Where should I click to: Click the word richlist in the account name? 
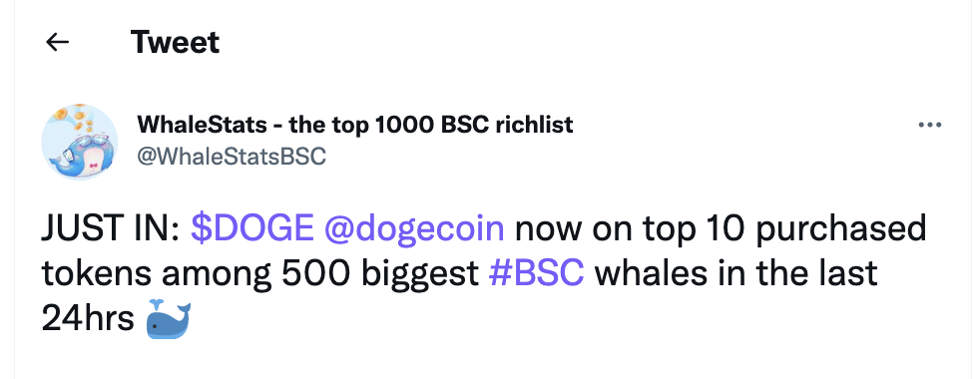pyautogui.click(x=534, y=125)
